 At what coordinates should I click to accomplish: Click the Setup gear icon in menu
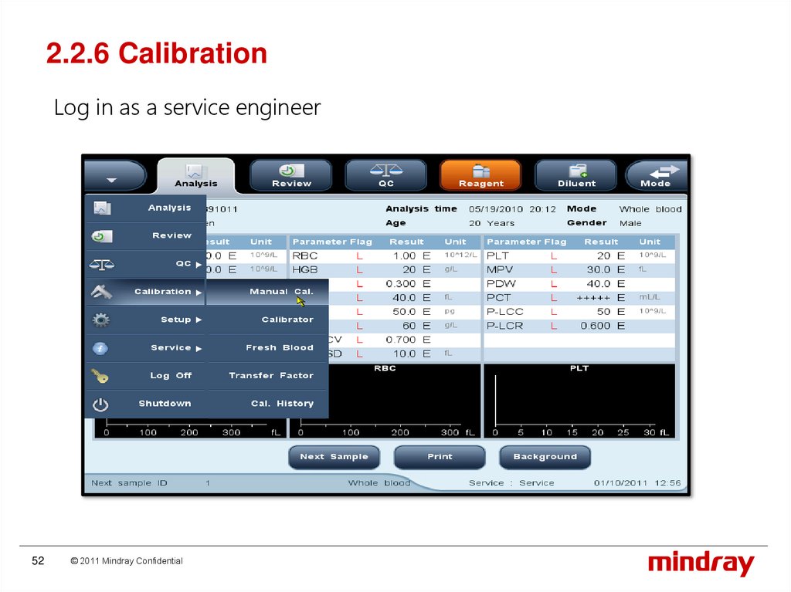tap(101, 320)
